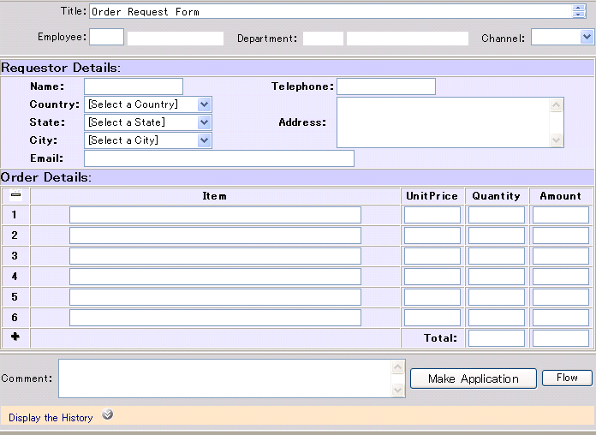This screenshot has width=596, height=435.
Task: Open the Channel dropdown
Action: click(587, 38)
